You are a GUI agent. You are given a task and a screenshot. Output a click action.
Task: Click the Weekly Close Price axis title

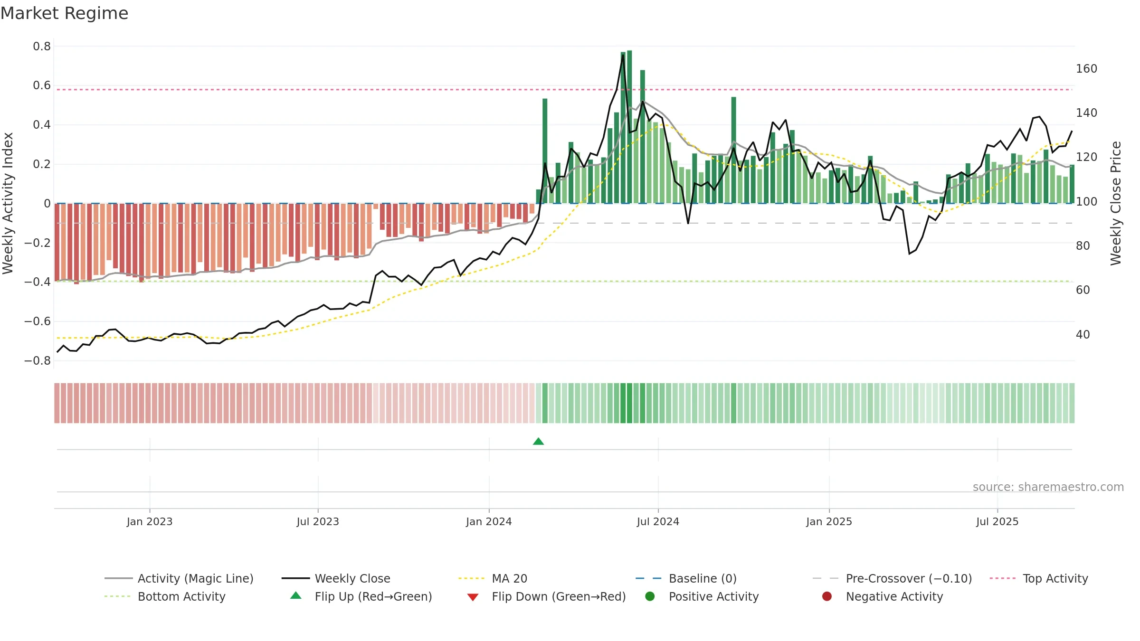point(1116,203)
